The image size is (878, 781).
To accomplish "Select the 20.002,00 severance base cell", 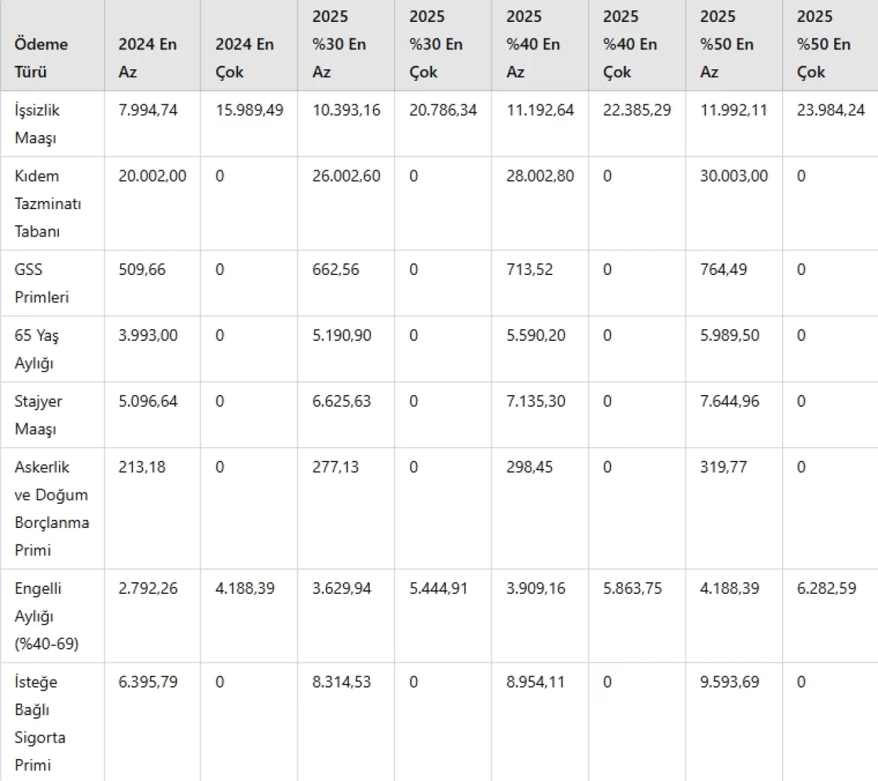I will 152,176.
